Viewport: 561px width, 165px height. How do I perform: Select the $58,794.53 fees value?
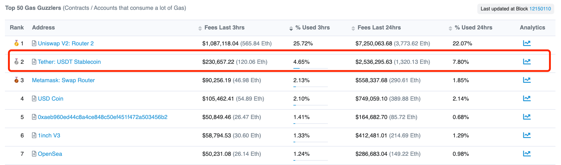coord(217,136)
